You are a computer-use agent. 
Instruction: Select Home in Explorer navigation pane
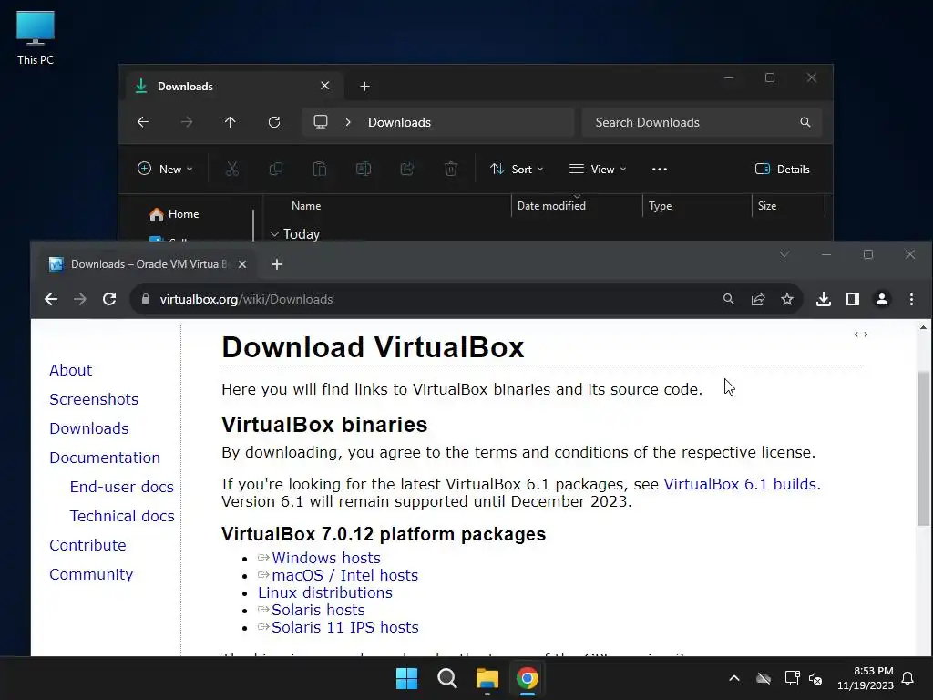tap(174, 213)
